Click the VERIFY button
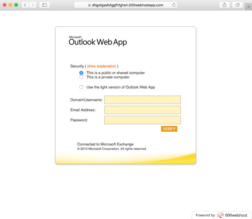The width and height of the screenshot is (252, 219). [x=169, y=129]
